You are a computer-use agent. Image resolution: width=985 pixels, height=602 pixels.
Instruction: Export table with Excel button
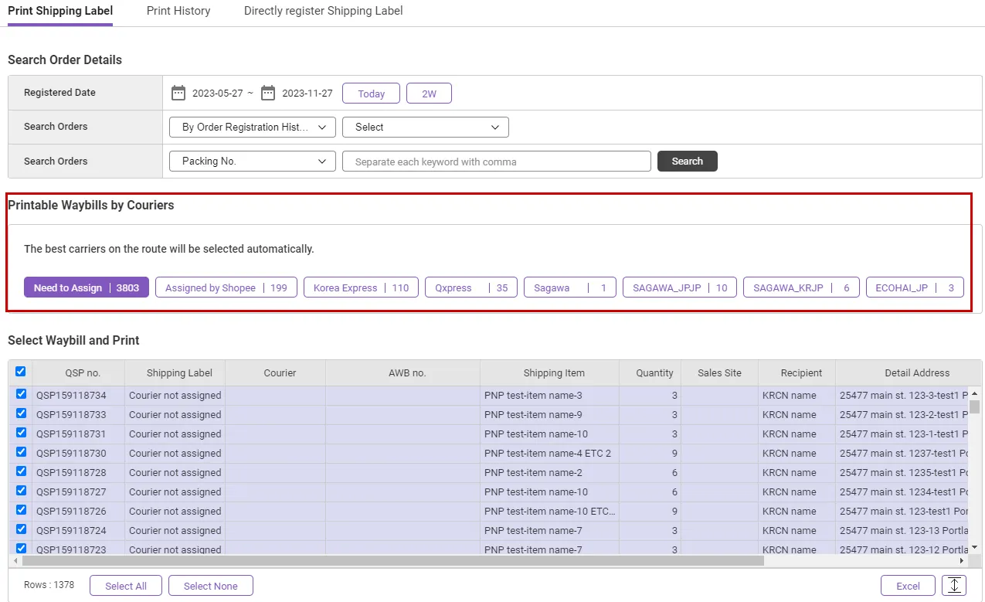point(908,586)
